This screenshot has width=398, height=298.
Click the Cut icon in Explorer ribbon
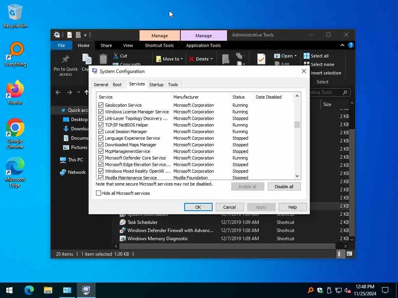click(x=116, y=56)
